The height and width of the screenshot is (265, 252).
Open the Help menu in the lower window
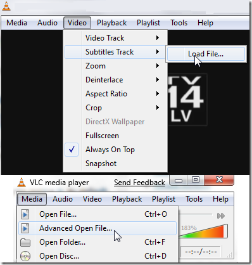coord(220,199)
